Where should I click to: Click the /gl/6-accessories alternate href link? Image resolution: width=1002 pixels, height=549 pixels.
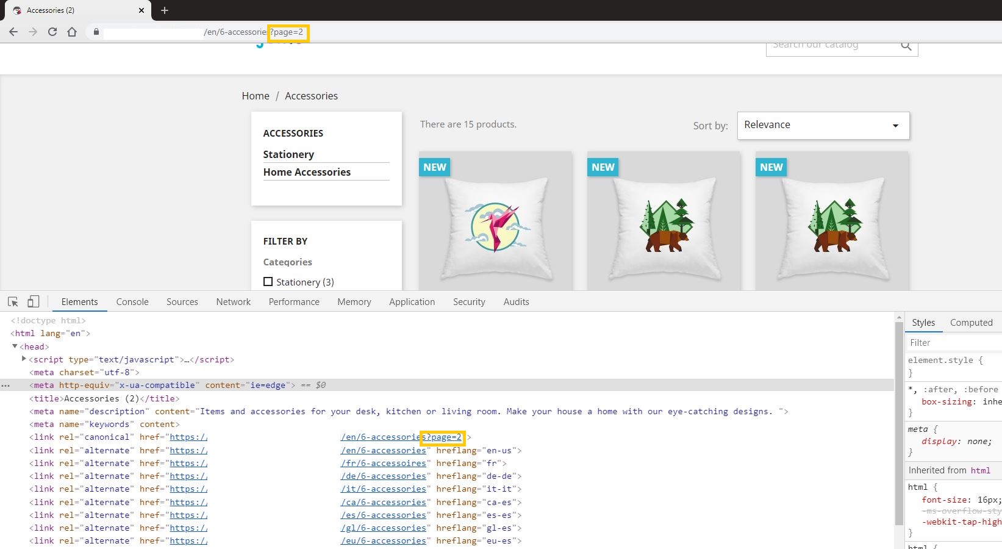click(x=383, y=528)
